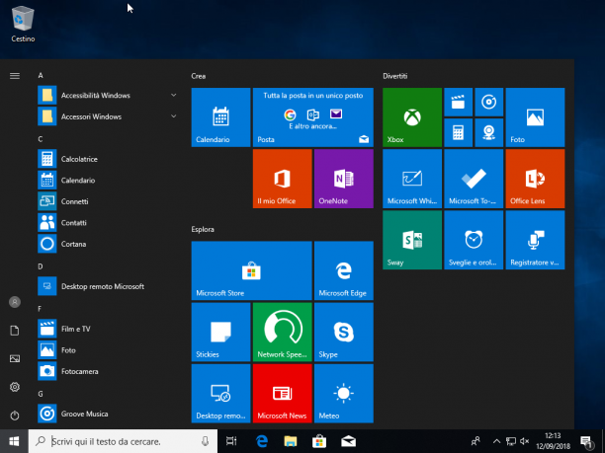The width and height of the screenshot is (605, 453).
Task: Open the user account icon in Start sidebar
Action: 15,302
